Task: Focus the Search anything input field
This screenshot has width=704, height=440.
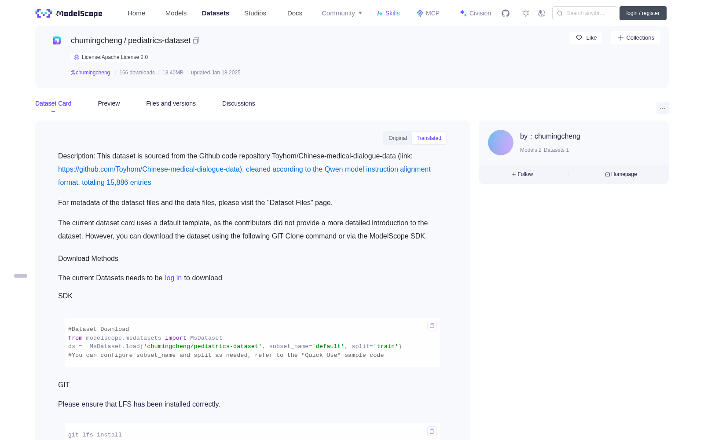Action: [x=585, y=13]
